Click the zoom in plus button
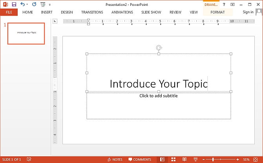The height and width of the screenshot is (163, 263). tap(237, 159)
